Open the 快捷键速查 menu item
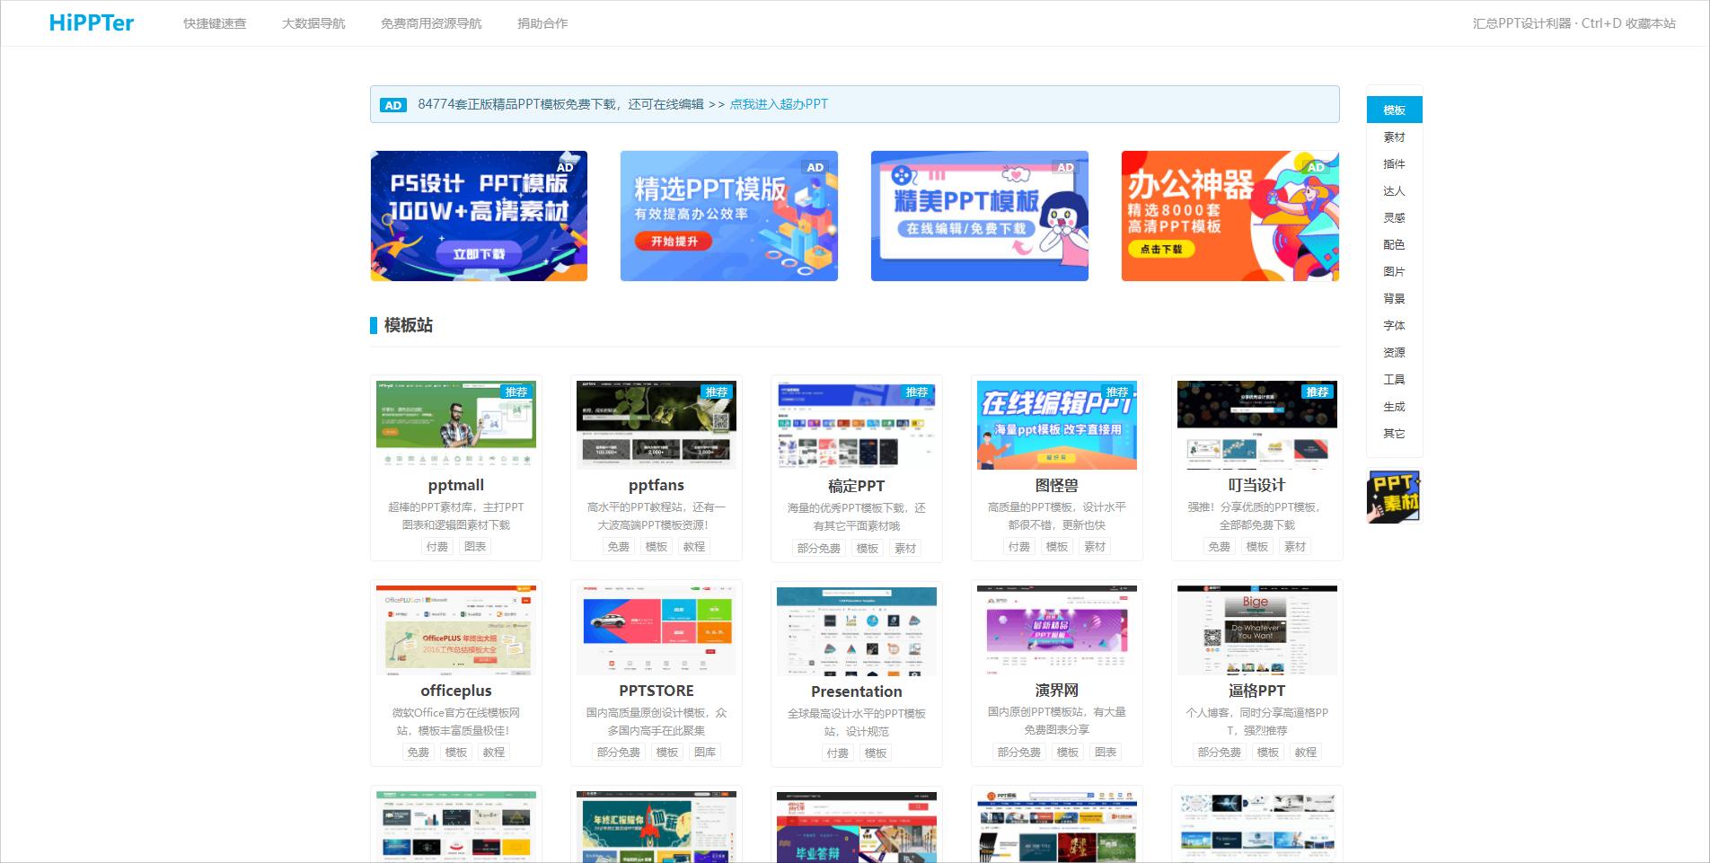The height and width of the screenshot is (863, 1710). 216,23
